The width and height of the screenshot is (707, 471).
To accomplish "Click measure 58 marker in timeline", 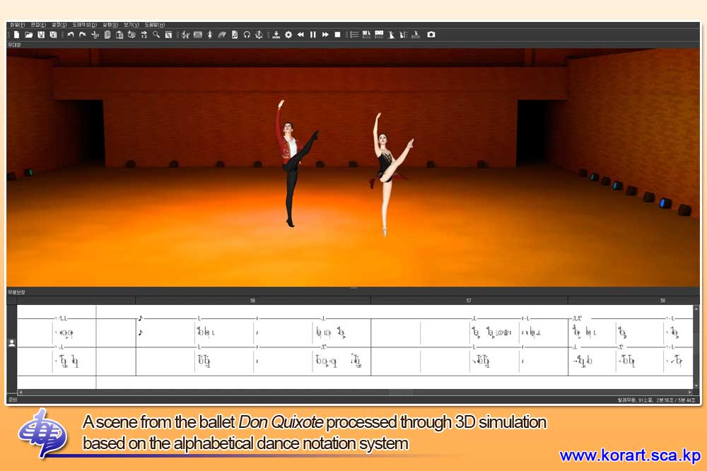I will [663, 301].
